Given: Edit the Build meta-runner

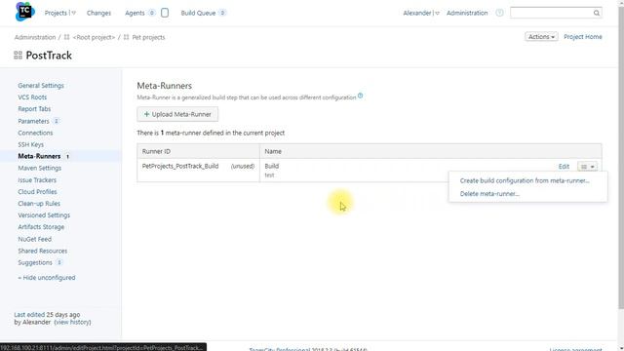Looking at the screenshot, I should [564, 167].
